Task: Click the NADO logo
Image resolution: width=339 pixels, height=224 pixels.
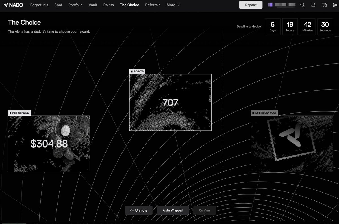Action: (x=14, y=5)
